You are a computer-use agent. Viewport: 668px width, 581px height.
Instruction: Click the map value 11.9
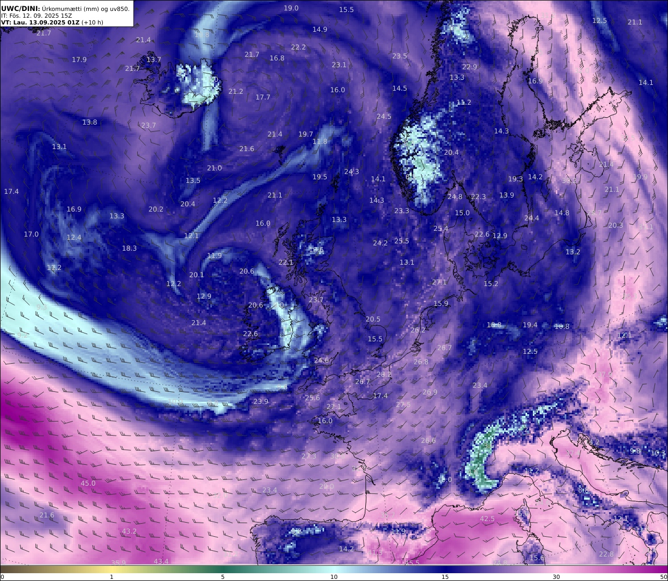[x=214, y=255]
